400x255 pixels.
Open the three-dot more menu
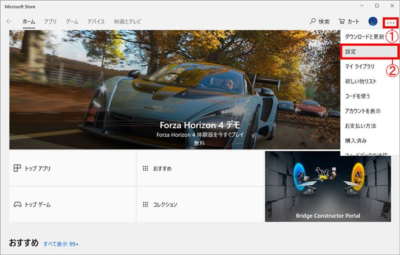[390, 23]
